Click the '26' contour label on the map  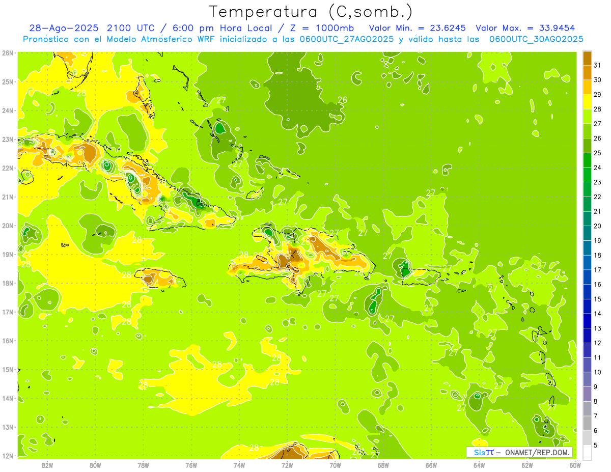click(x=343, y=100)
